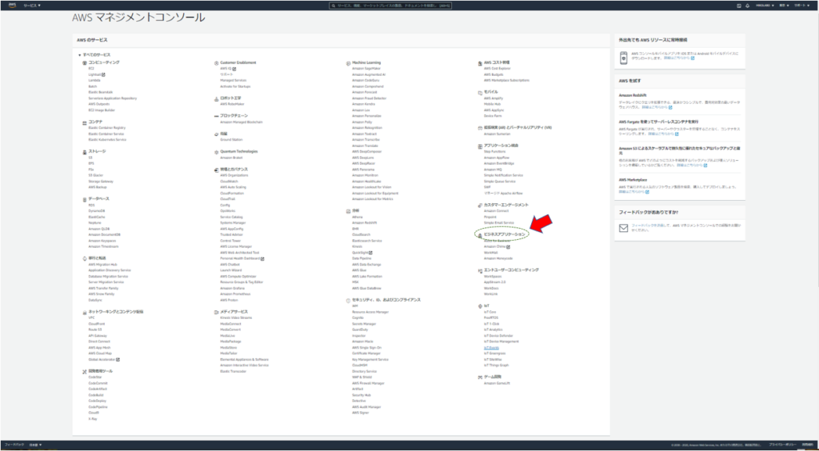Click the ブロックチェーン category icon
The image size is (819, 451).
(216, 116)
